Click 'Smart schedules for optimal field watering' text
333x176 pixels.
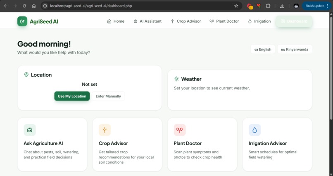coord(273,155)
